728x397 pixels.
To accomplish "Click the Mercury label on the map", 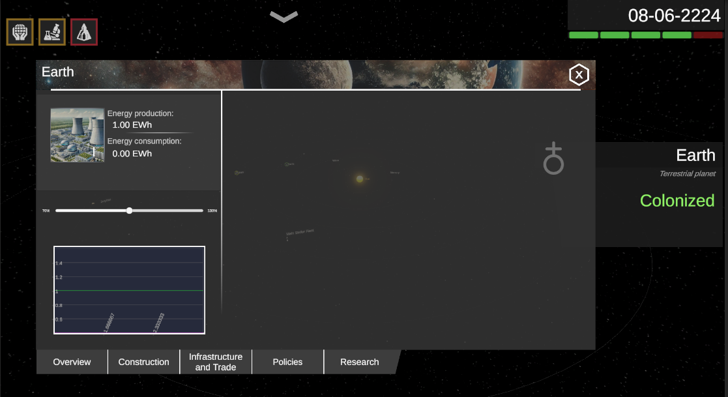I will tap(395, 173).
